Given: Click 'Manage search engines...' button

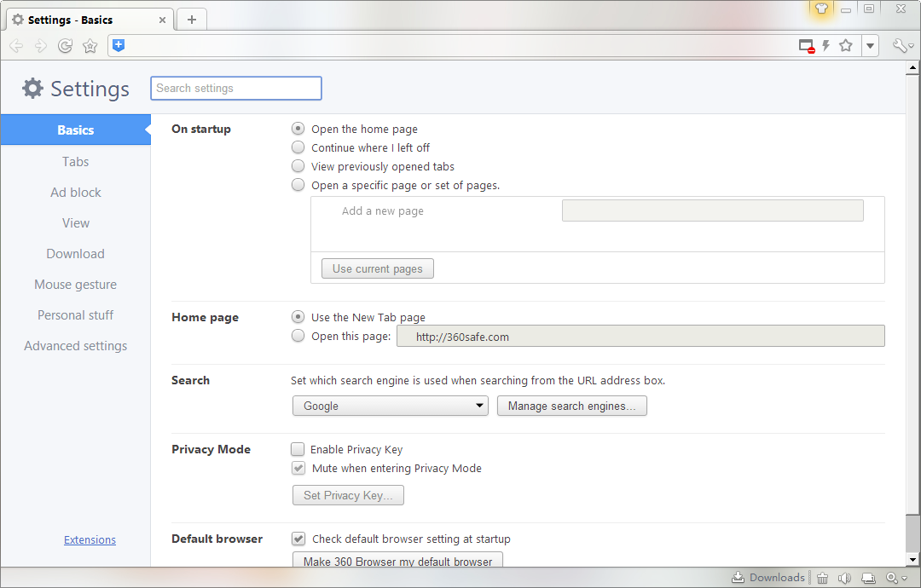Looking at the screenshot, I should click(x=571, y=406).
